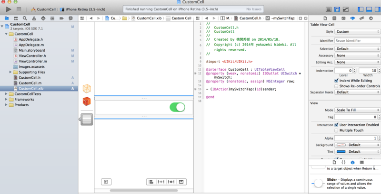Toggle the Debug area visibility
This screenshot has width=381, height=194.
[369, 9]
